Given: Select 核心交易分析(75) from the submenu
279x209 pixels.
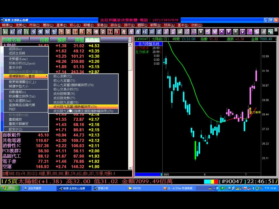Looking at the screenshot, I should (x=83, y=89).
